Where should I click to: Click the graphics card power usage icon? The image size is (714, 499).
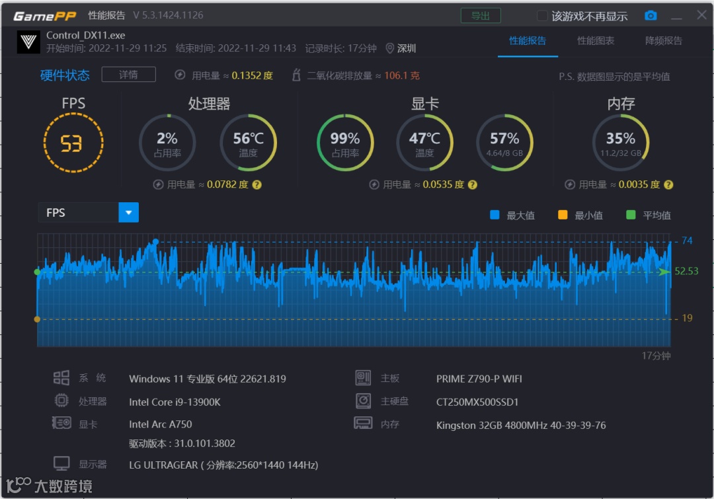click(x=374, y=184)
